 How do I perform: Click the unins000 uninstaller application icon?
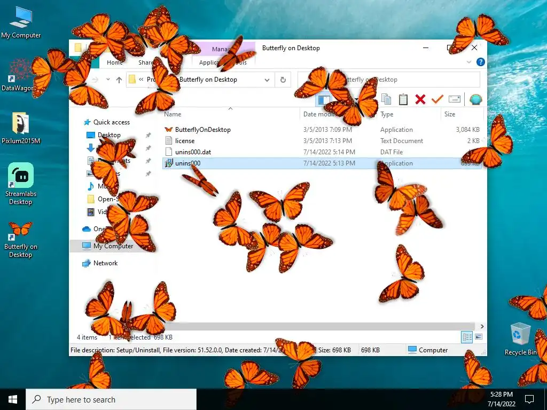(x=168, y=163)
